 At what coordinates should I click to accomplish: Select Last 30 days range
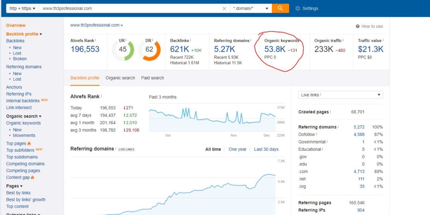click(x=266, y=149)
